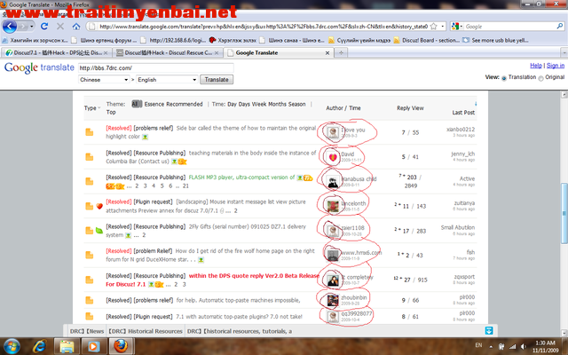Expand the URL bar history dropdown

442,27
